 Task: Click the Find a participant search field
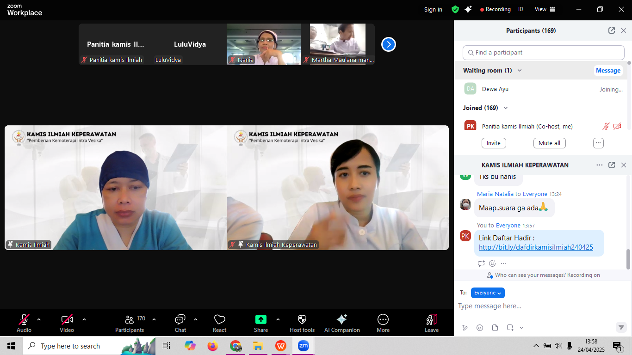click(543, 53)
